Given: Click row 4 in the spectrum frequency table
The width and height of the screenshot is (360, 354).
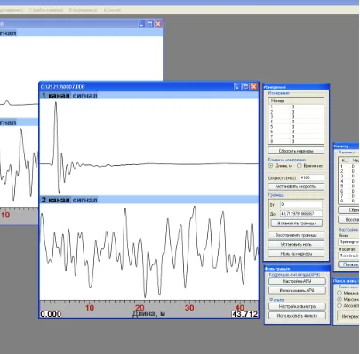Looking at the screenshot, I should pyautogui.click(x=349, y=181).
